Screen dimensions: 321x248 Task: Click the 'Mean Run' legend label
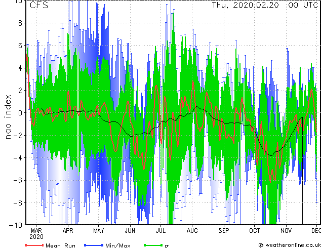(60, 245)
